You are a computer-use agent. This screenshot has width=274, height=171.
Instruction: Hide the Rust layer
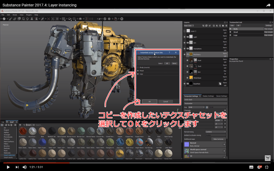tap(187, 60)
